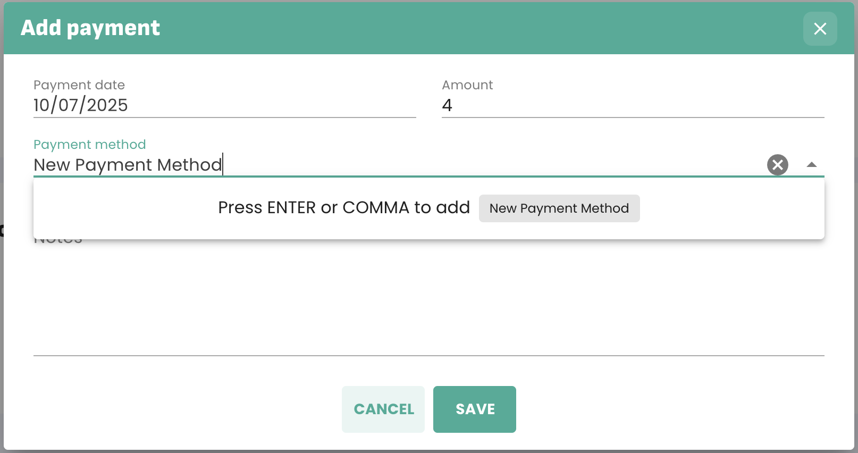Click the Amount input field
This screenshot has width=858, height=453.
pos(633,105)
